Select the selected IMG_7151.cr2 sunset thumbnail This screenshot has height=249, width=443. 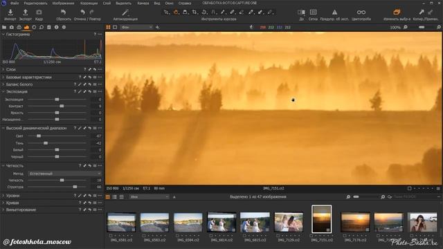(x=321, y=219)
